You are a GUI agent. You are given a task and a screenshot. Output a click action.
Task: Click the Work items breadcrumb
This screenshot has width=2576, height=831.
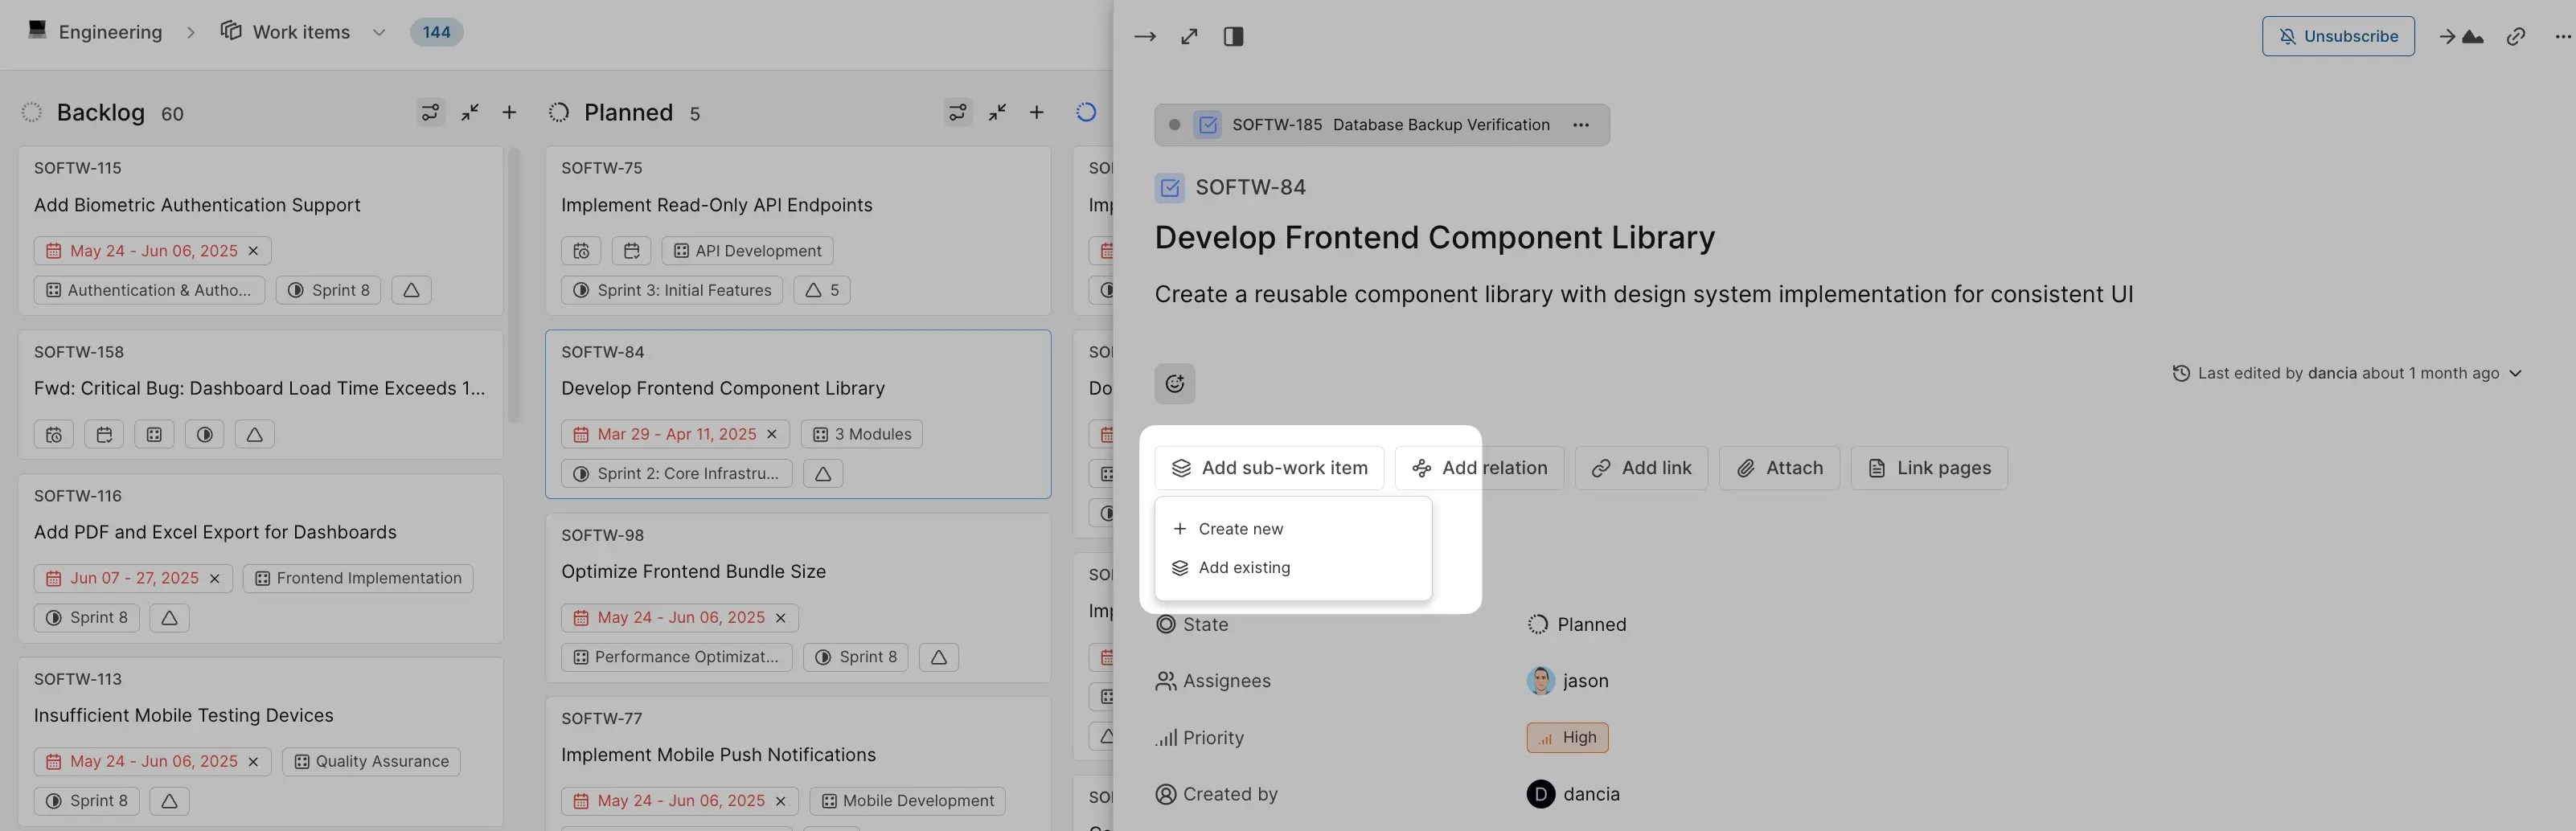click(286, 32)
